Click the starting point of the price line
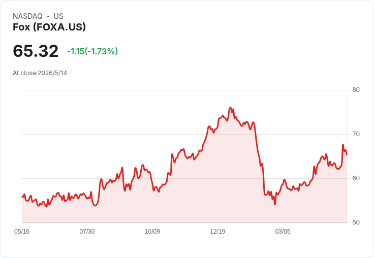 (22, 196)
